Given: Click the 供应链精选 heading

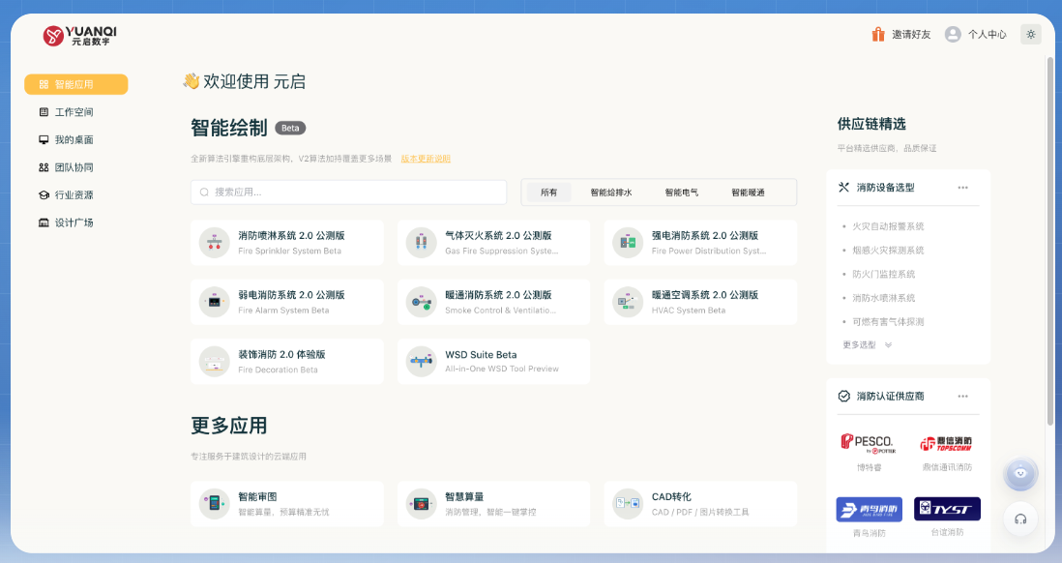Looking at the screenshot, I should (871, 124).
